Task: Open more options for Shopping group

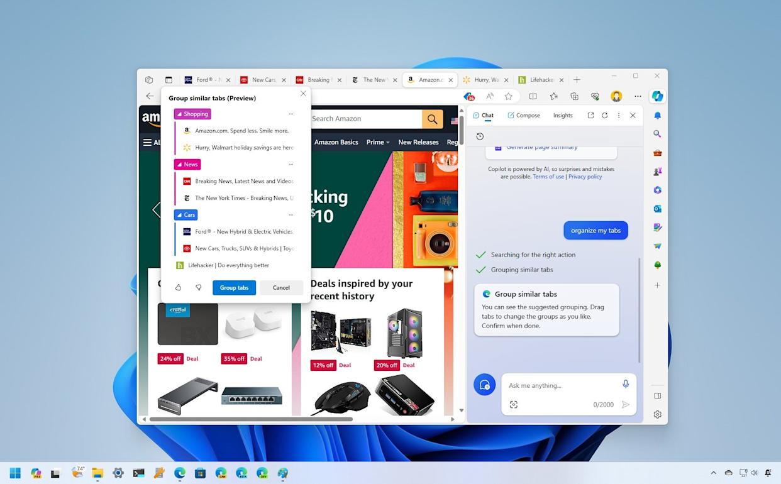Action: click(291, 114)
